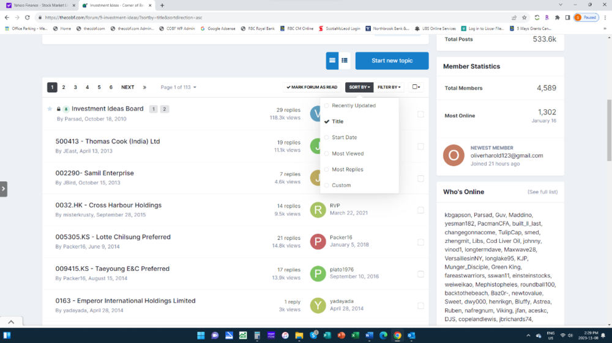Tick the checkbox for Thomas Cook (India) topic
This screenshot has height=343, width=612.
tap(420, 146)
